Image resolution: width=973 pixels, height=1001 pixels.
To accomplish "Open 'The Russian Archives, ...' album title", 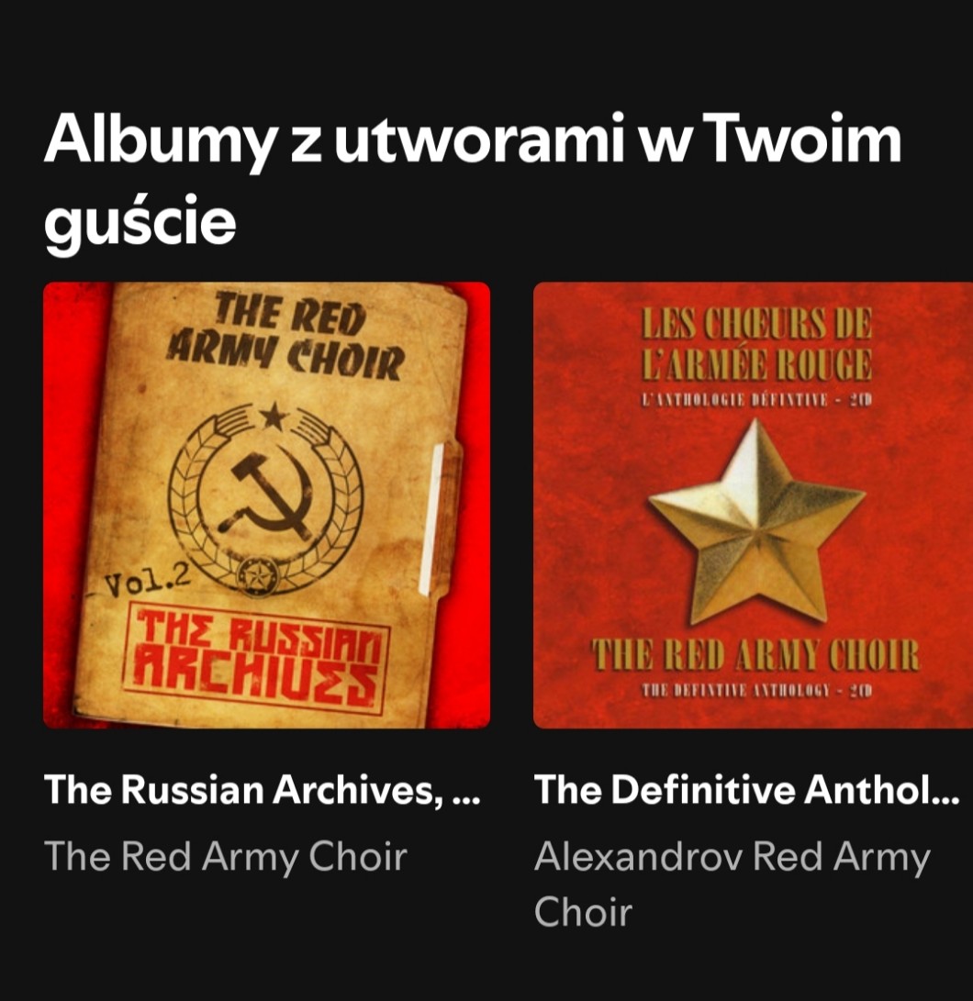I will coord(262,790).
